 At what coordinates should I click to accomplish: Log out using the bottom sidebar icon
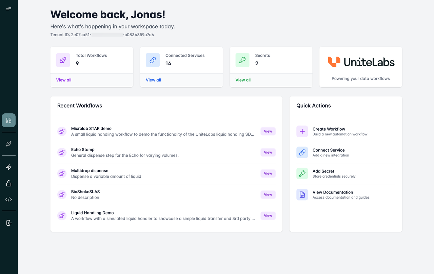click(x=8, y=223)
